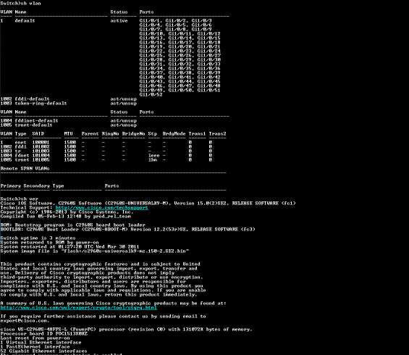Click the 'BOOTLDR: C2960S Boot Loader' line
The image size is (409, 355).
point(128,230)
